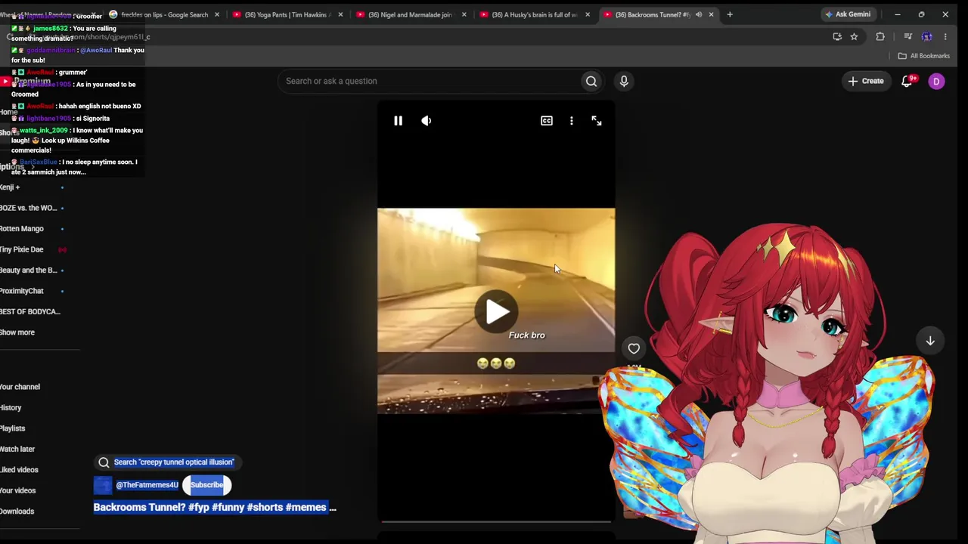Open Ask Gemini in Chrome
Image resolution: width=968 pixels, height=544 pixels.
848,14
